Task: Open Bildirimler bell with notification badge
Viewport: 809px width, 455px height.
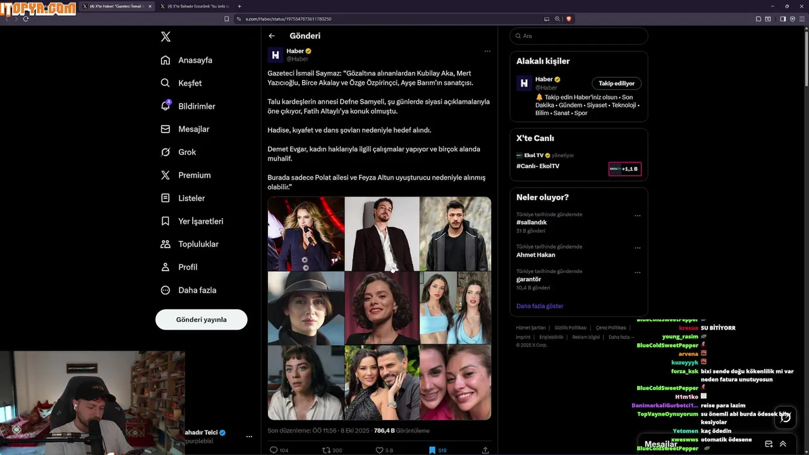Action: pyautogui.click(x=188, y=106)
